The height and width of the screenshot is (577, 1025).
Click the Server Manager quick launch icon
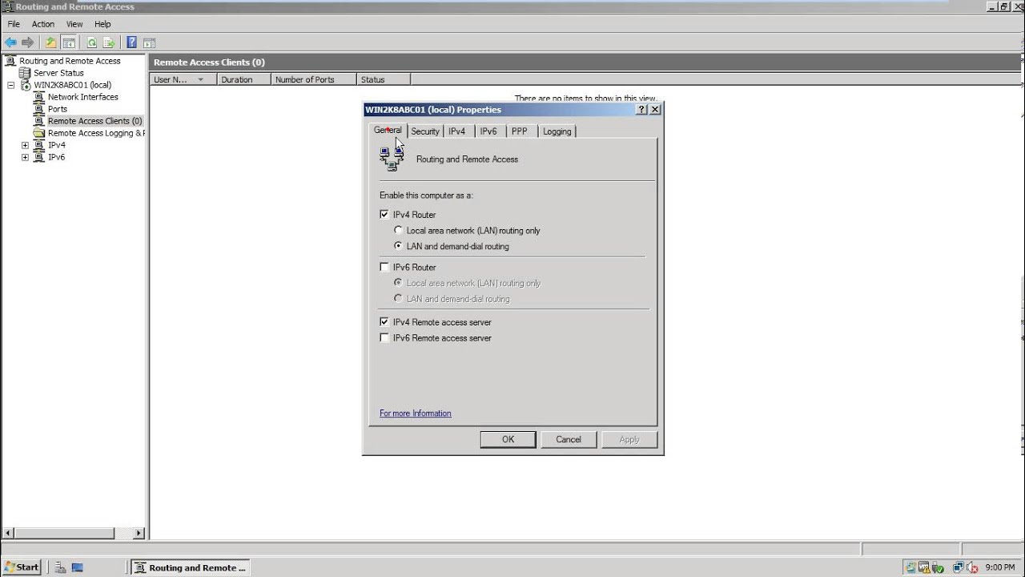point(61,567)
